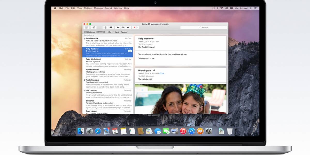
Task: Open Notes in the Dock
Action: [123, 131]
